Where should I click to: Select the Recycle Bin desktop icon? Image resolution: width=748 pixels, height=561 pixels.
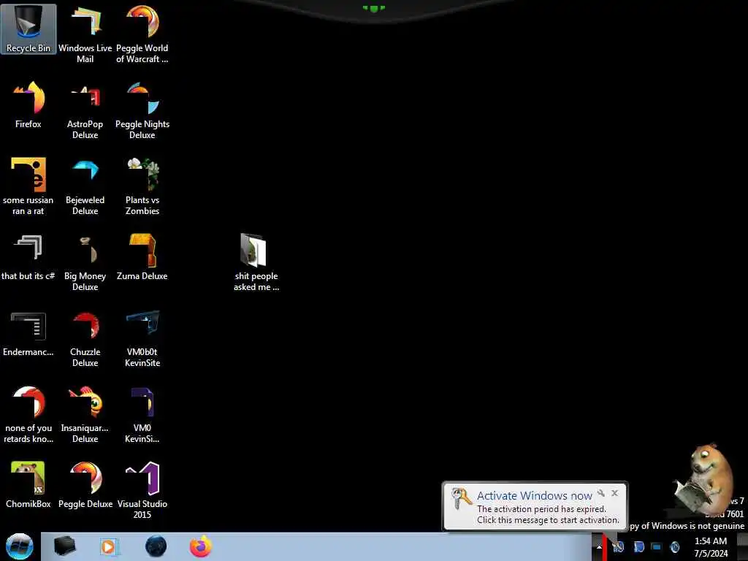28,29
